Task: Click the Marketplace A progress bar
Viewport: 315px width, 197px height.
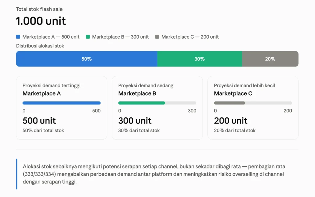Action: coord(62,103)
